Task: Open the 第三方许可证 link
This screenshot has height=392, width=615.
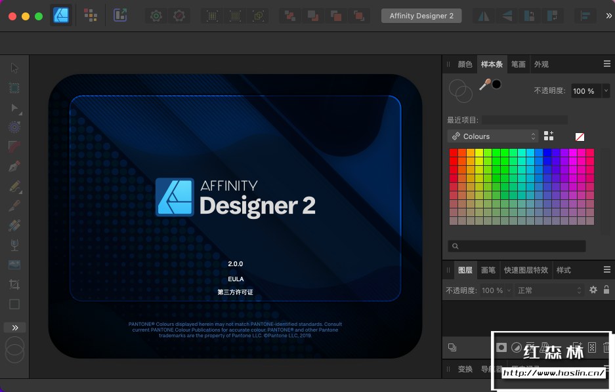Action: (236, 292)
